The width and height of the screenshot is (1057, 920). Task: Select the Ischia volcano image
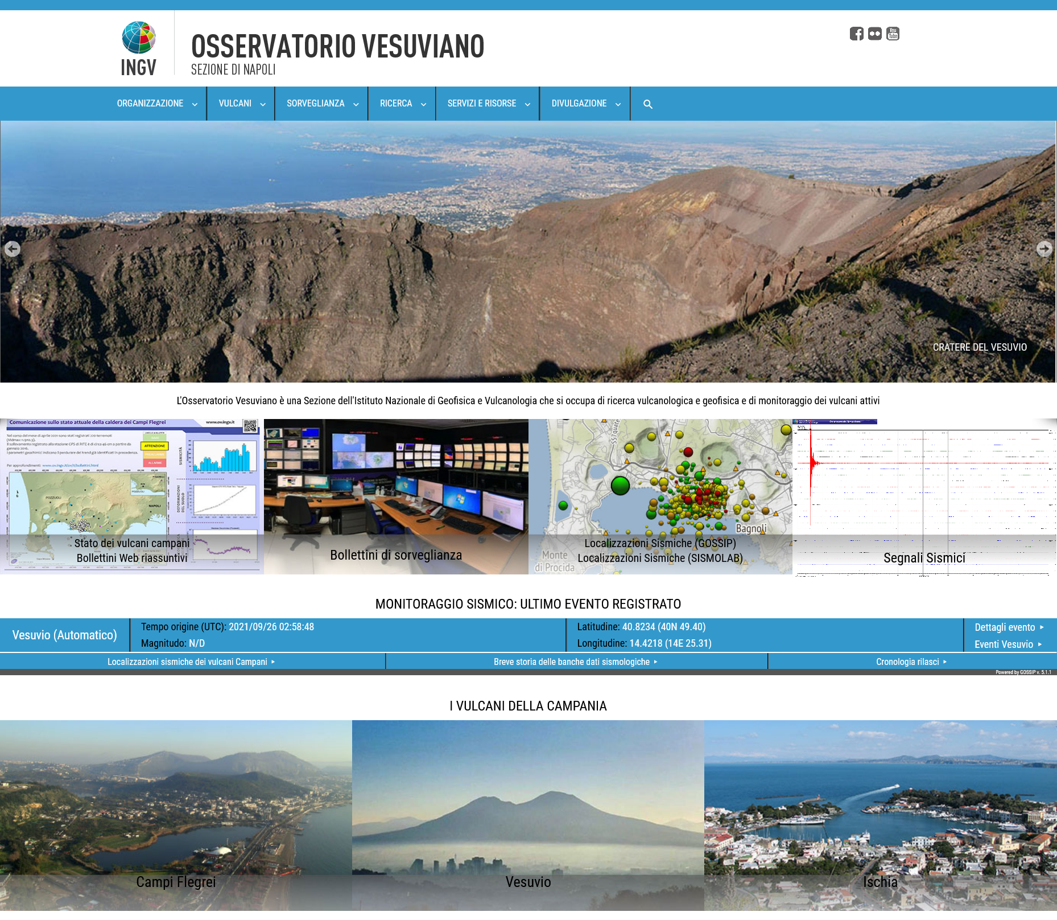(880, 814)
